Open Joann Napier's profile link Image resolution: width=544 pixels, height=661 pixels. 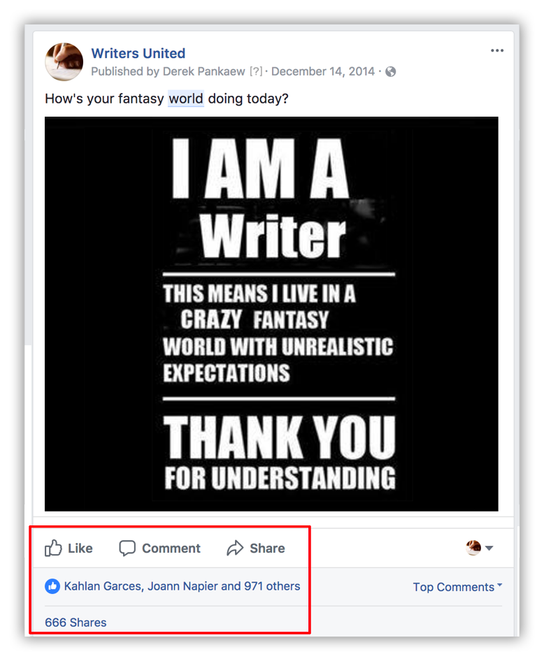(182, 586)
